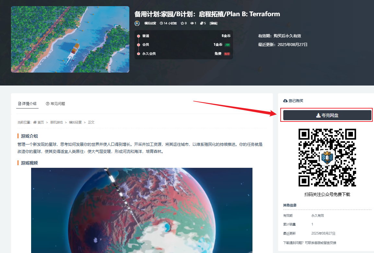
Task: Click the logo in the QR code center
Action: click(x=327, y=157)
